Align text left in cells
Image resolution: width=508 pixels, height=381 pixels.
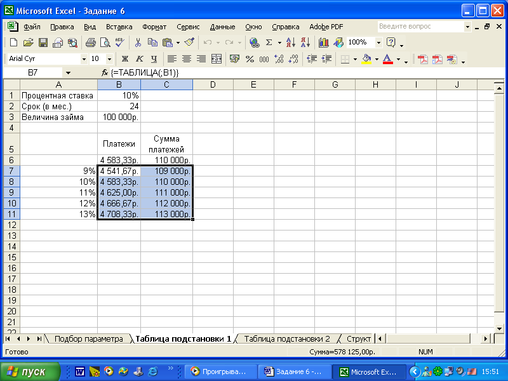click(171, 59)
